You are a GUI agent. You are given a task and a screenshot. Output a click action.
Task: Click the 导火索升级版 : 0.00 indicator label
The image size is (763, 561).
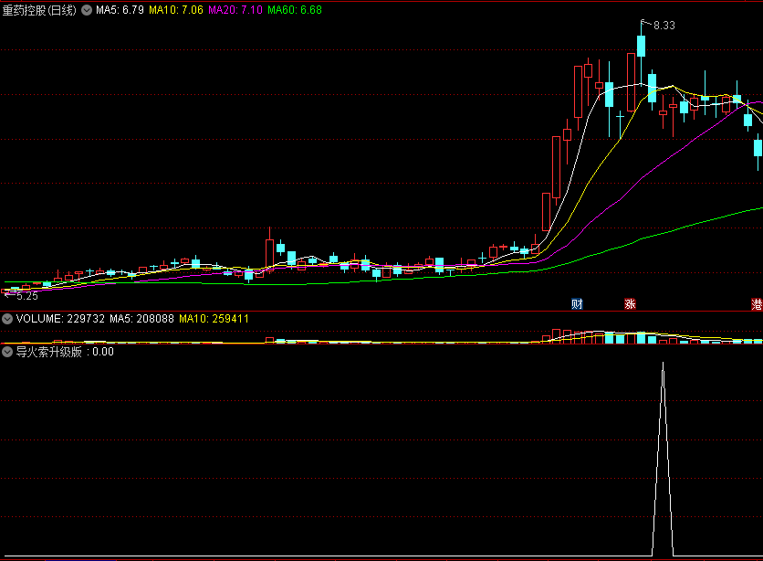coord(65,352)
